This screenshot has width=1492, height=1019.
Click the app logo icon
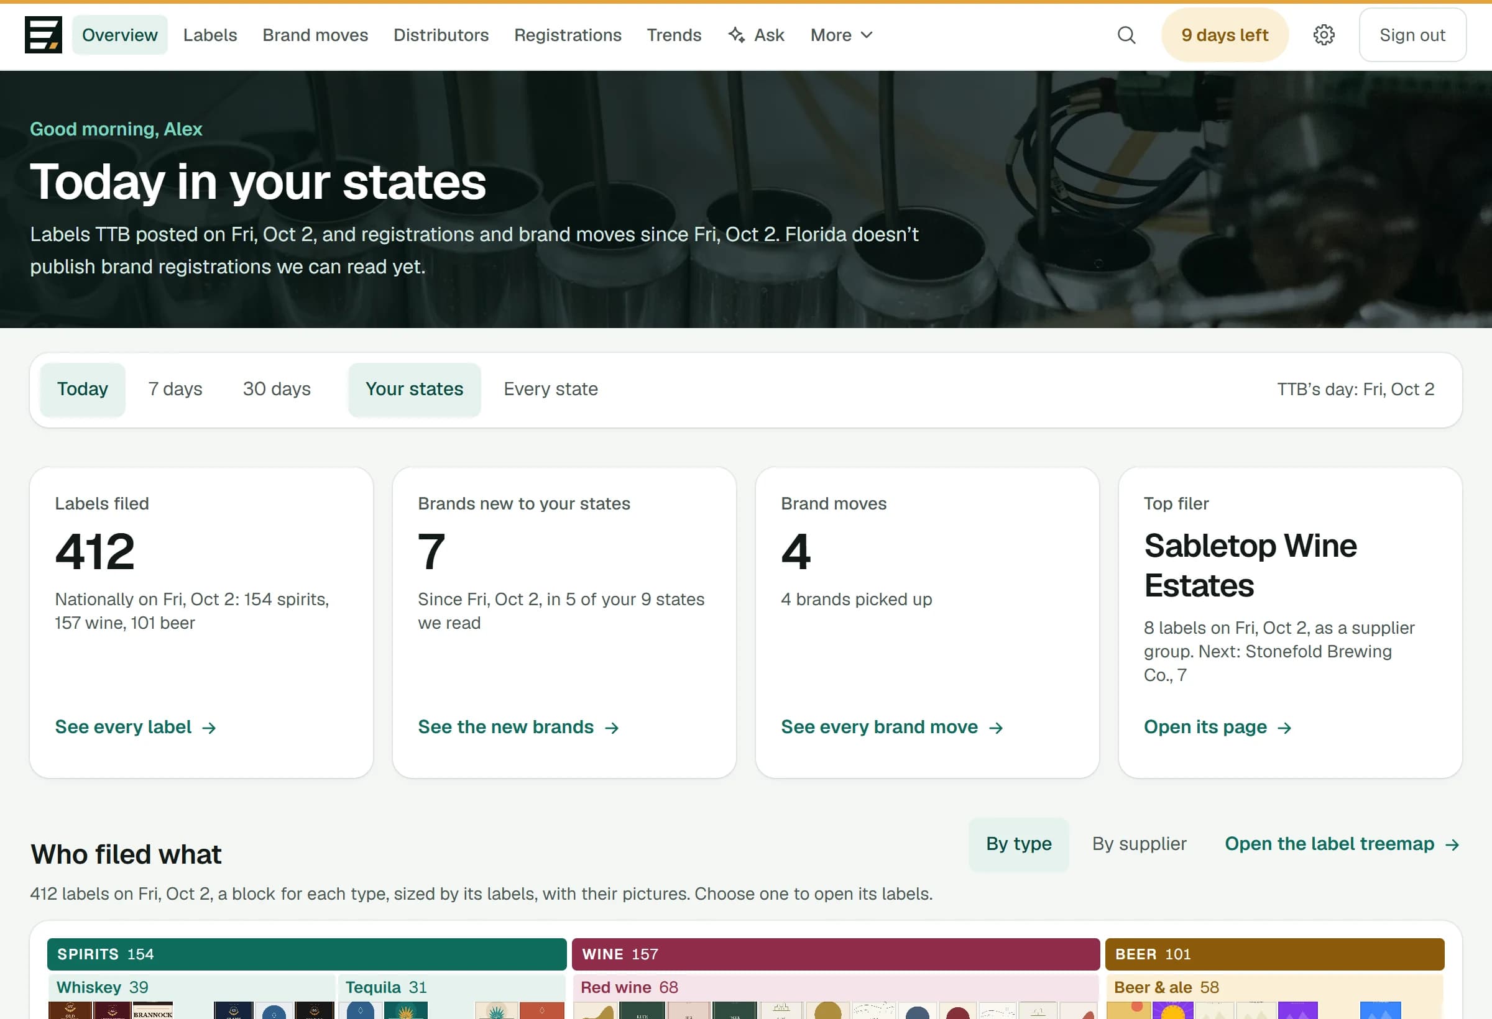click(x=43, y=35)
